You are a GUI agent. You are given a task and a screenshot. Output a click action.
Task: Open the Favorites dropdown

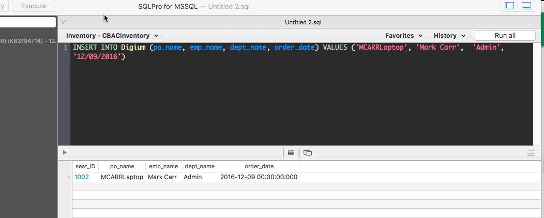(x=404, y=35)
